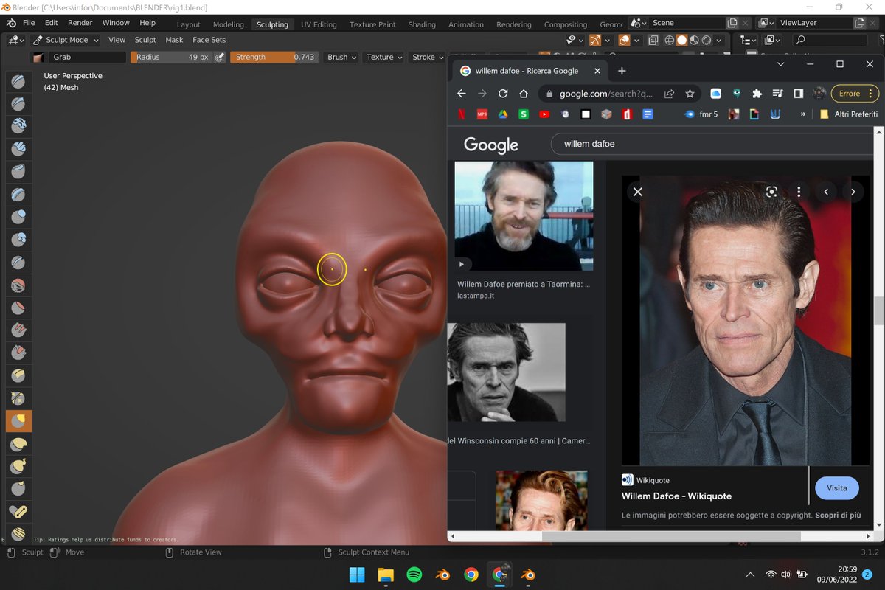Select the Crease brush tool
This screenshot has width=885, height=590.
pos(18,263)
